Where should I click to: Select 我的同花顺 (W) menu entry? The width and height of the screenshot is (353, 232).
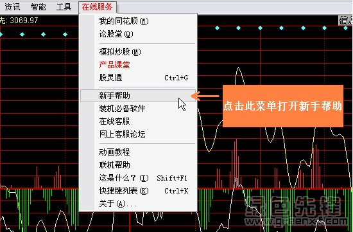tap(138, 21)
